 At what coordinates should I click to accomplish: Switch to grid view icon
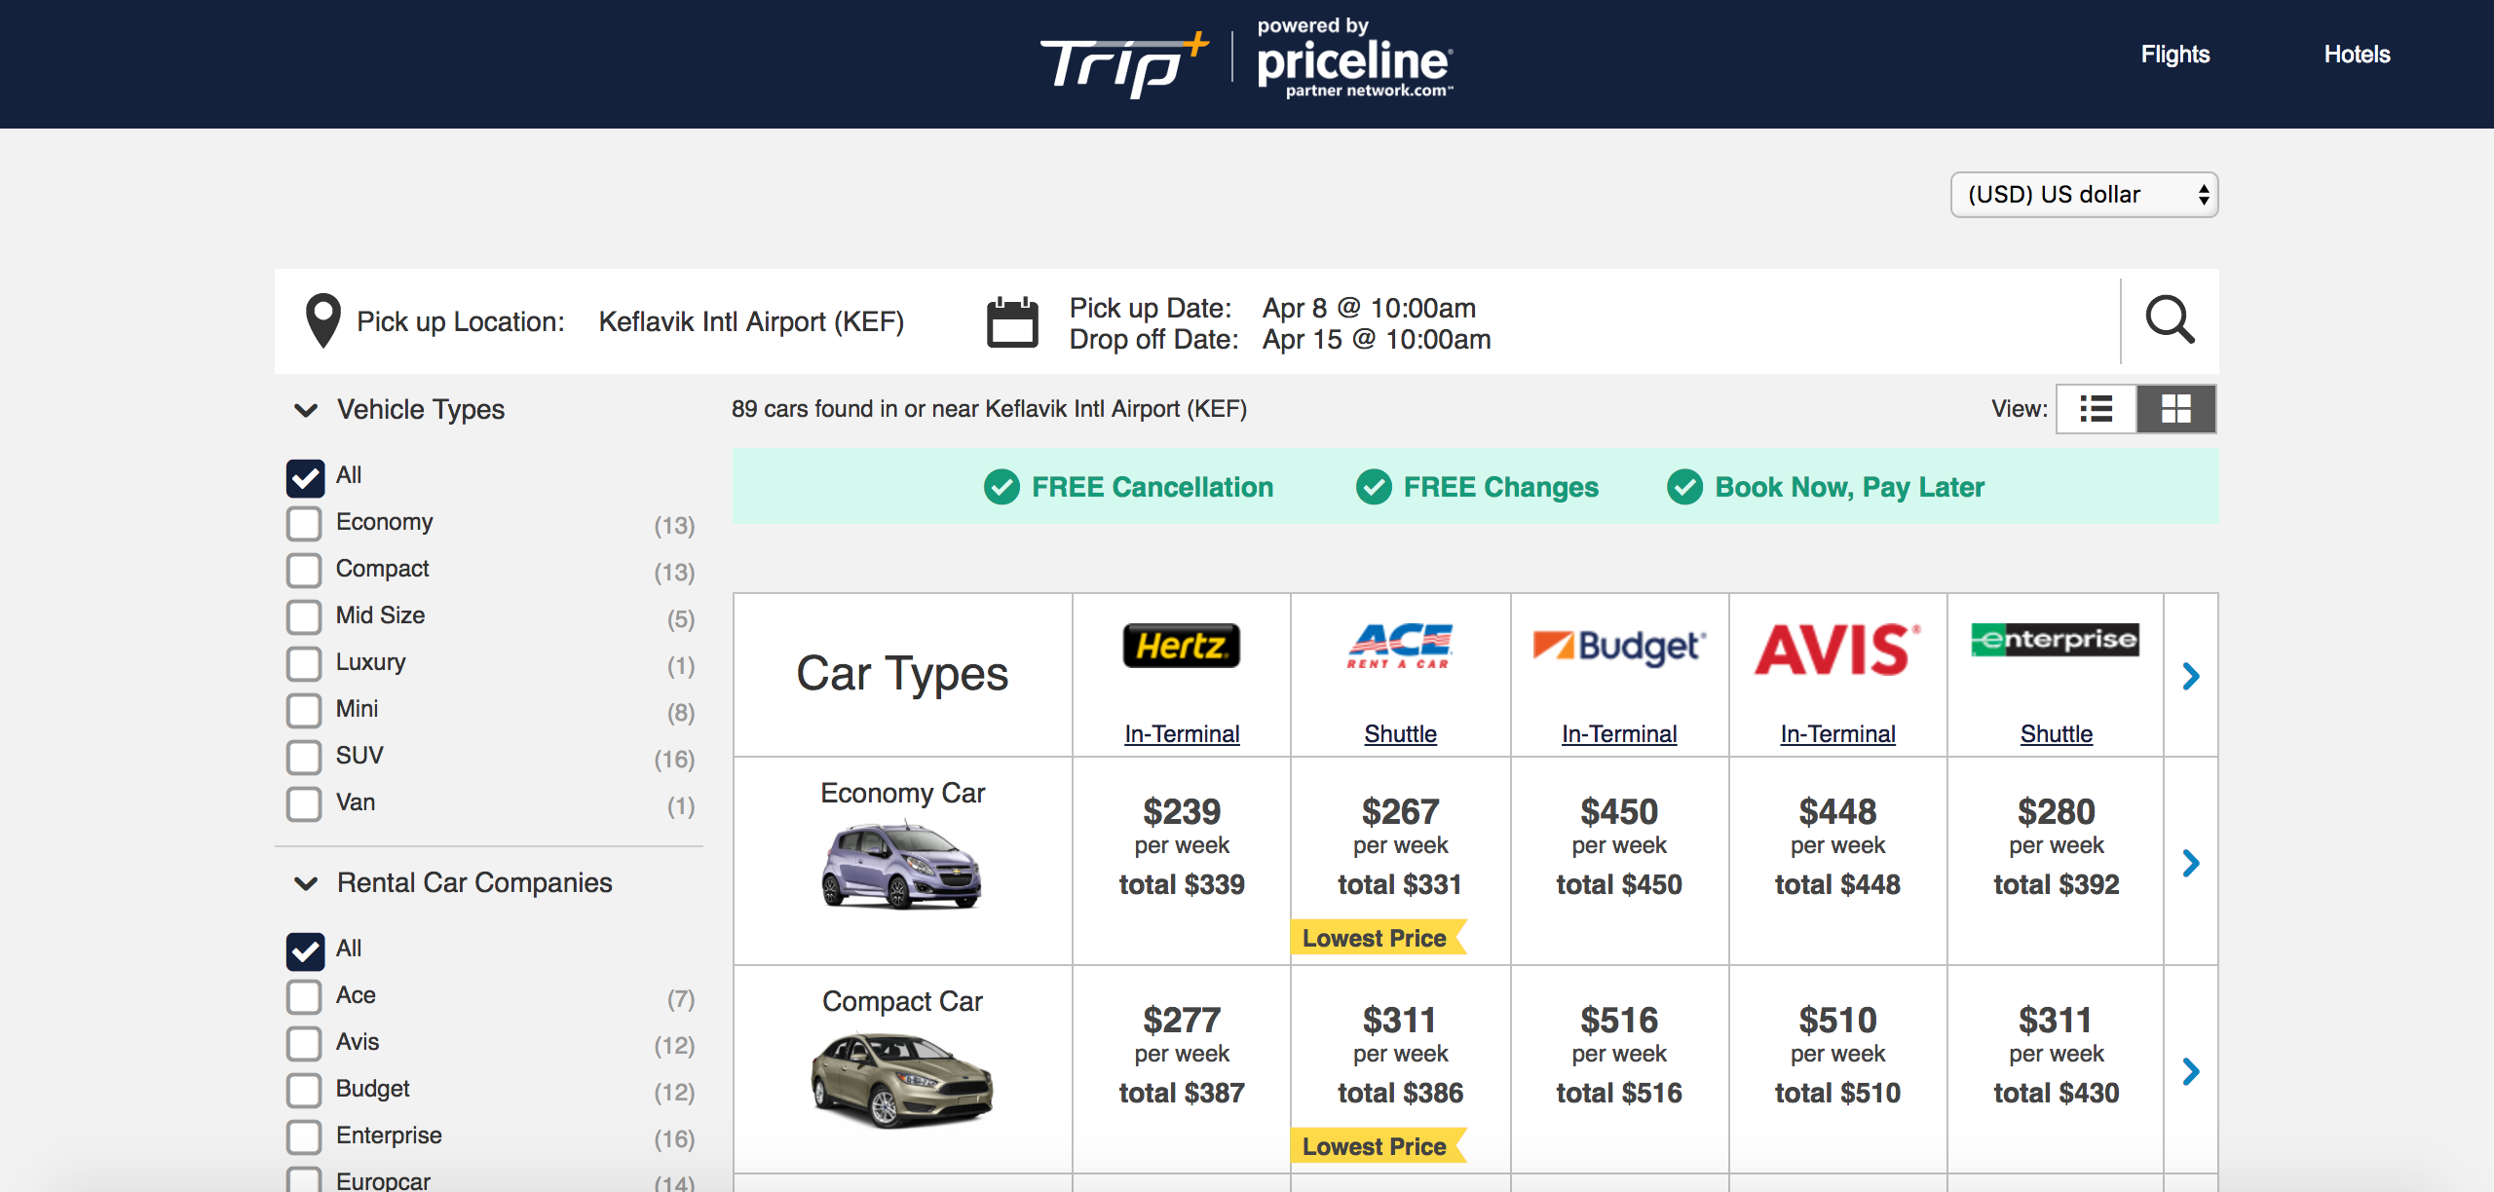tap(2176, 409)
